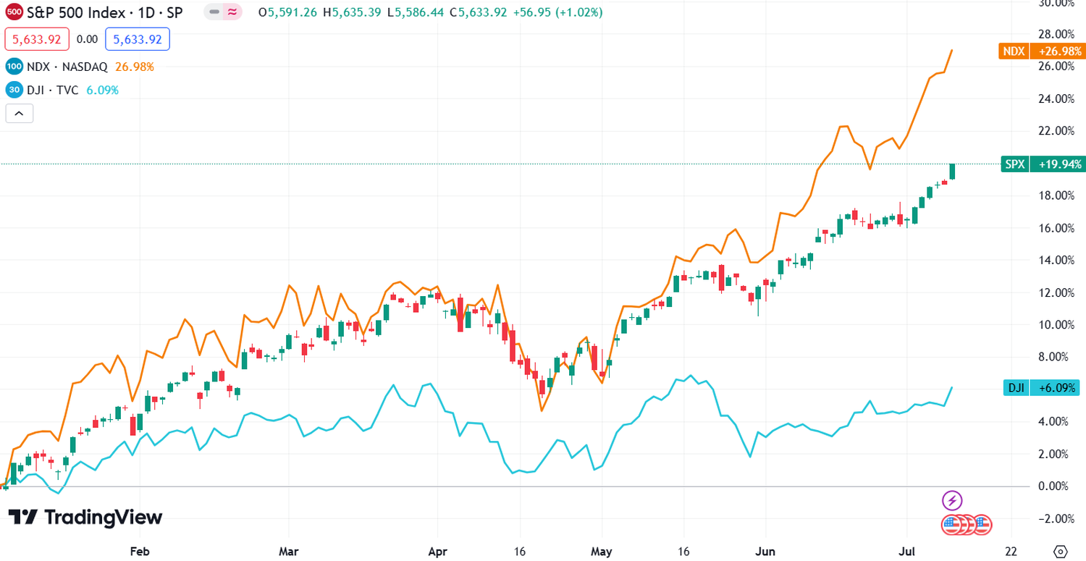Click the 0.00 spread value between prices

pyautogui.click(x=87, y=39)
